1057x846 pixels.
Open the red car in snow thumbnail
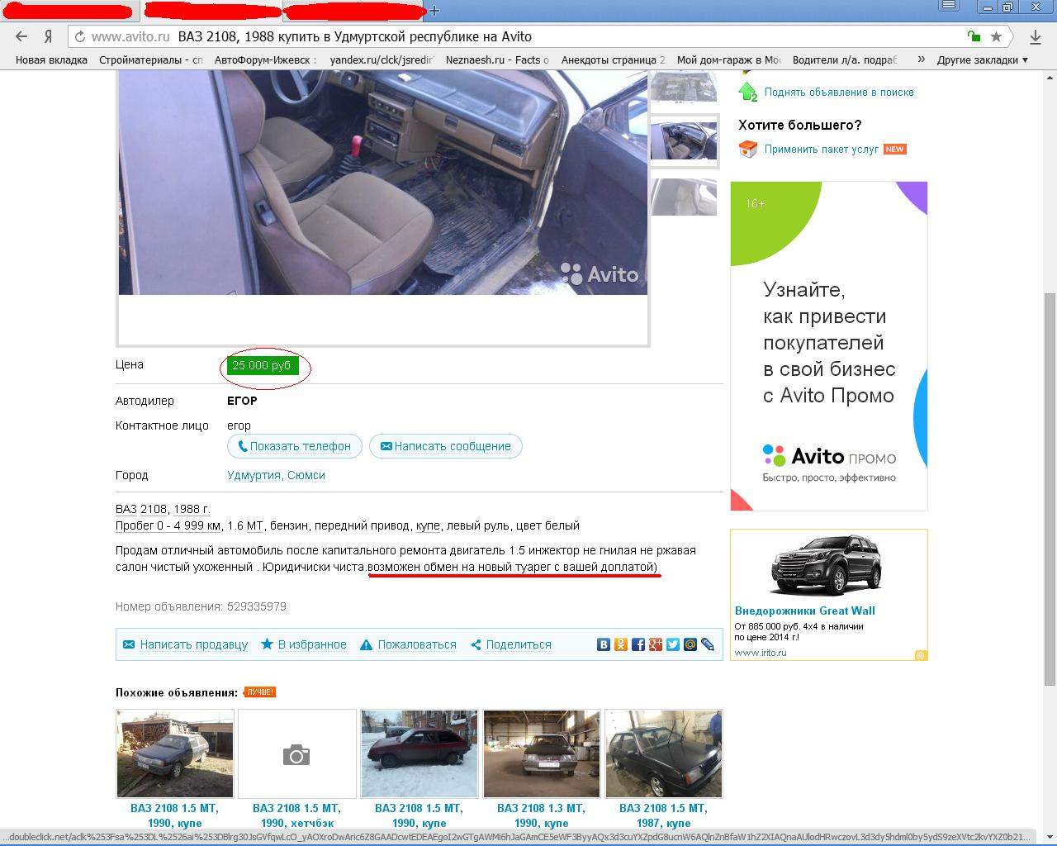pyautogui.click(x=419, y=754)
